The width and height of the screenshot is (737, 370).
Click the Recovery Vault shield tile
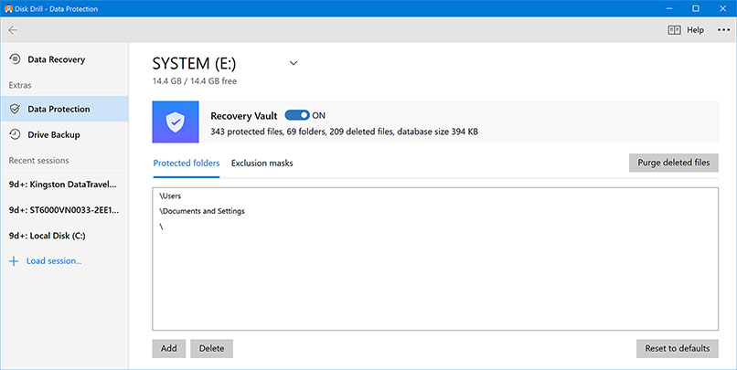coord(176,122)
